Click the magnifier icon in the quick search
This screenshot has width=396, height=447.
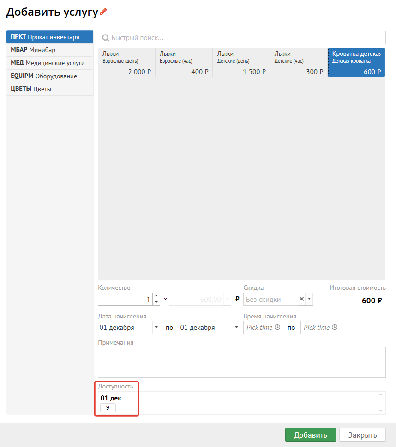coord(106,38)
